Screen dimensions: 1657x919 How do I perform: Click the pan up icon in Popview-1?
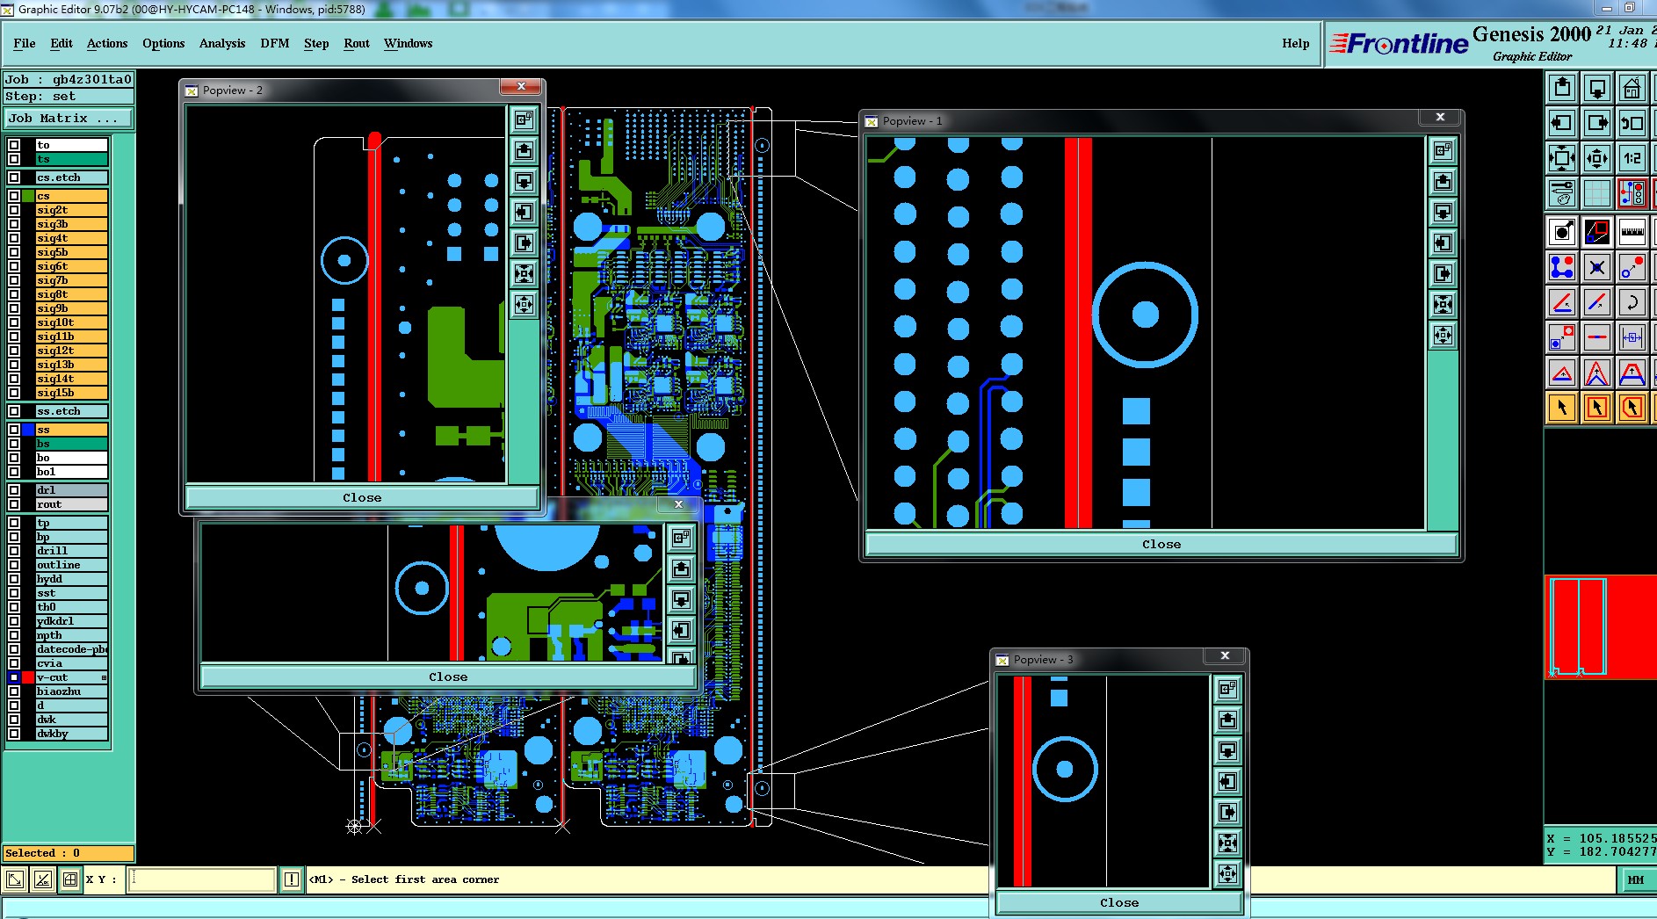(1443, 182)
